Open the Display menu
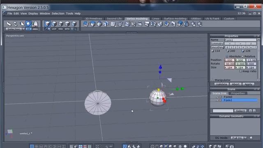 click(x=33, y=14)
